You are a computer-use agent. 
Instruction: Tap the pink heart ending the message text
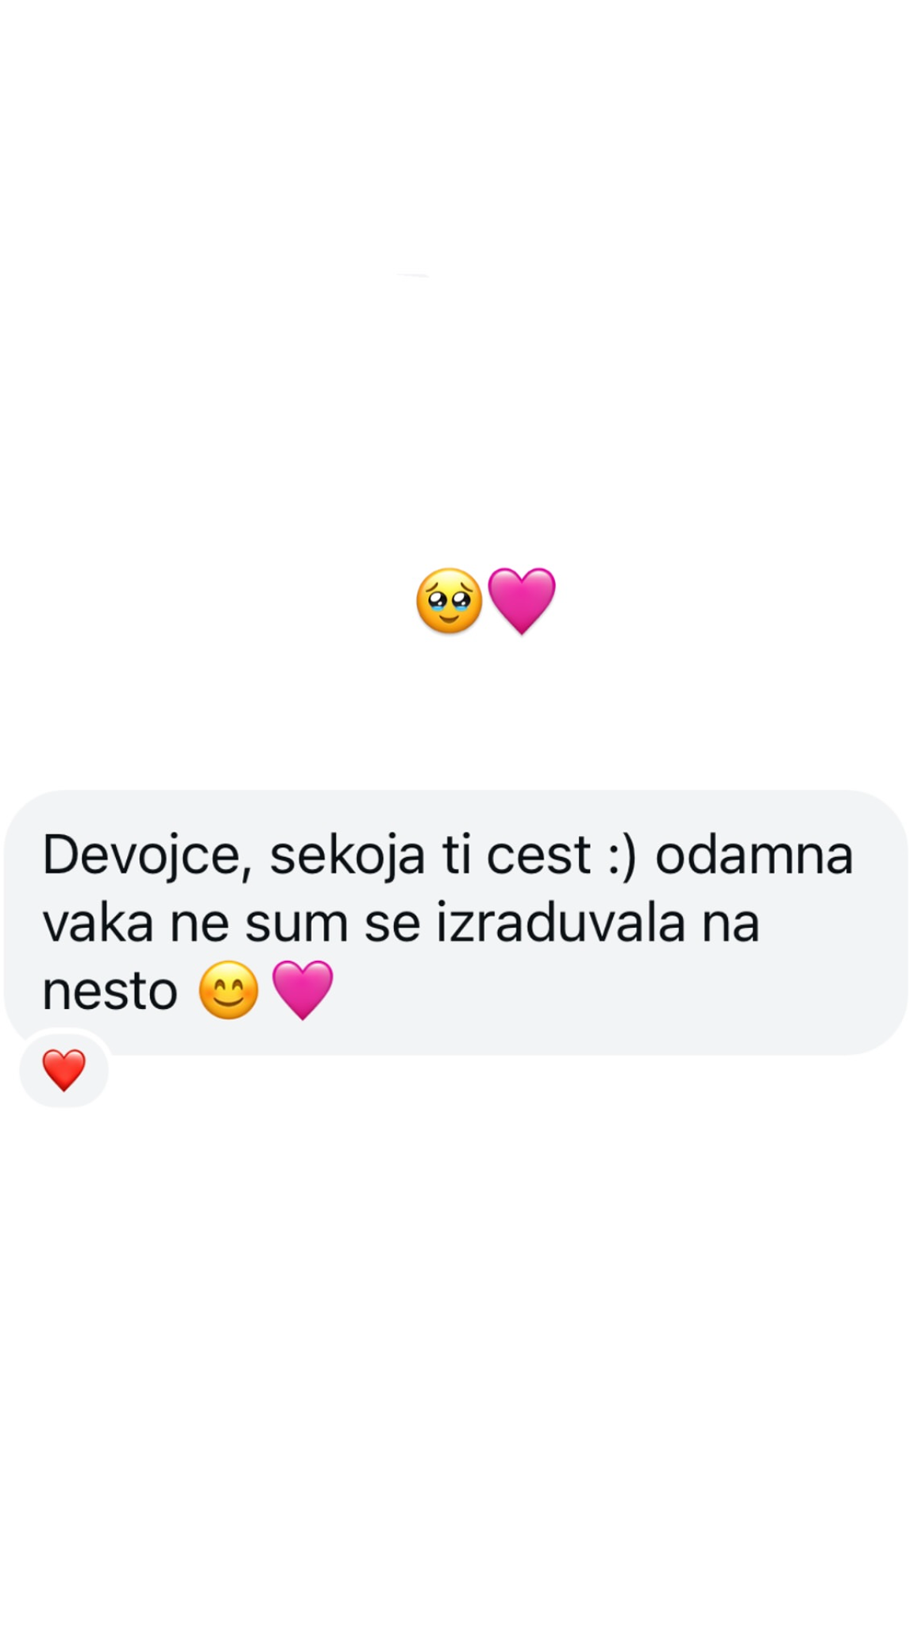click(303, 990)
